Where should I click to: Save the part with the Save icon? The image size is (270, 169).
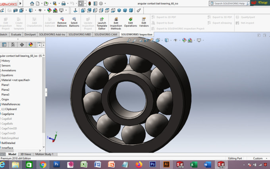pyautogui.click(x=55, y=4)
